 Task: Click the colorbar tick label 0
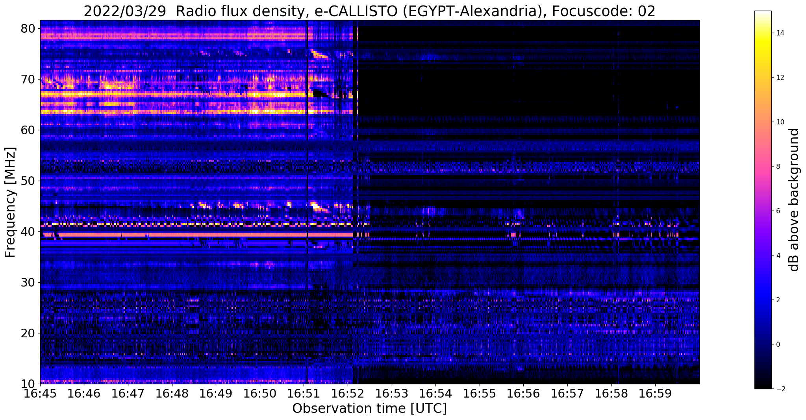coord(778,344)
